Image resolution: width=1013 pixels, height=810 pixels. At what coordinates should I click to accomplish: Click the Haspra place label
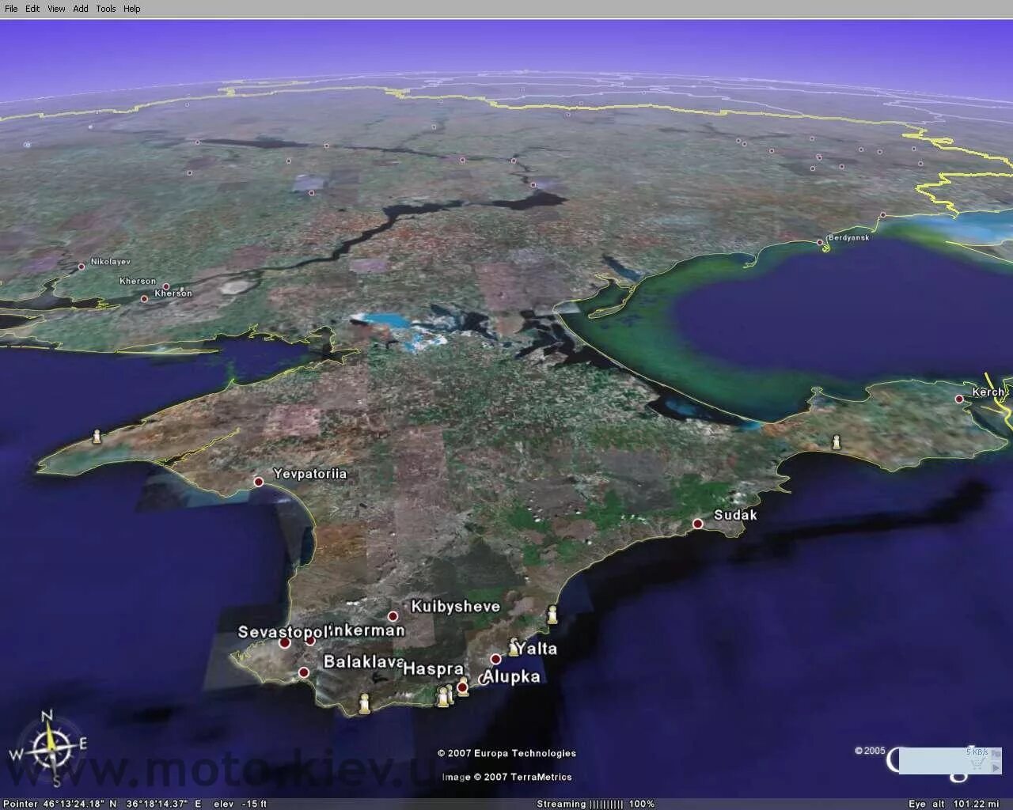[x=433, y=669]
